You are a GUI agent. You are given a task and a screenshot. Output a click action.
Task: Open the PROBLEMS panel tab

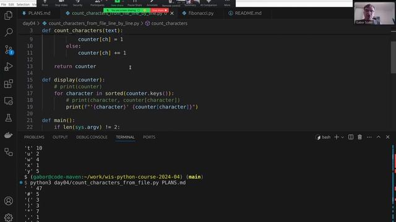click(34, 137)
